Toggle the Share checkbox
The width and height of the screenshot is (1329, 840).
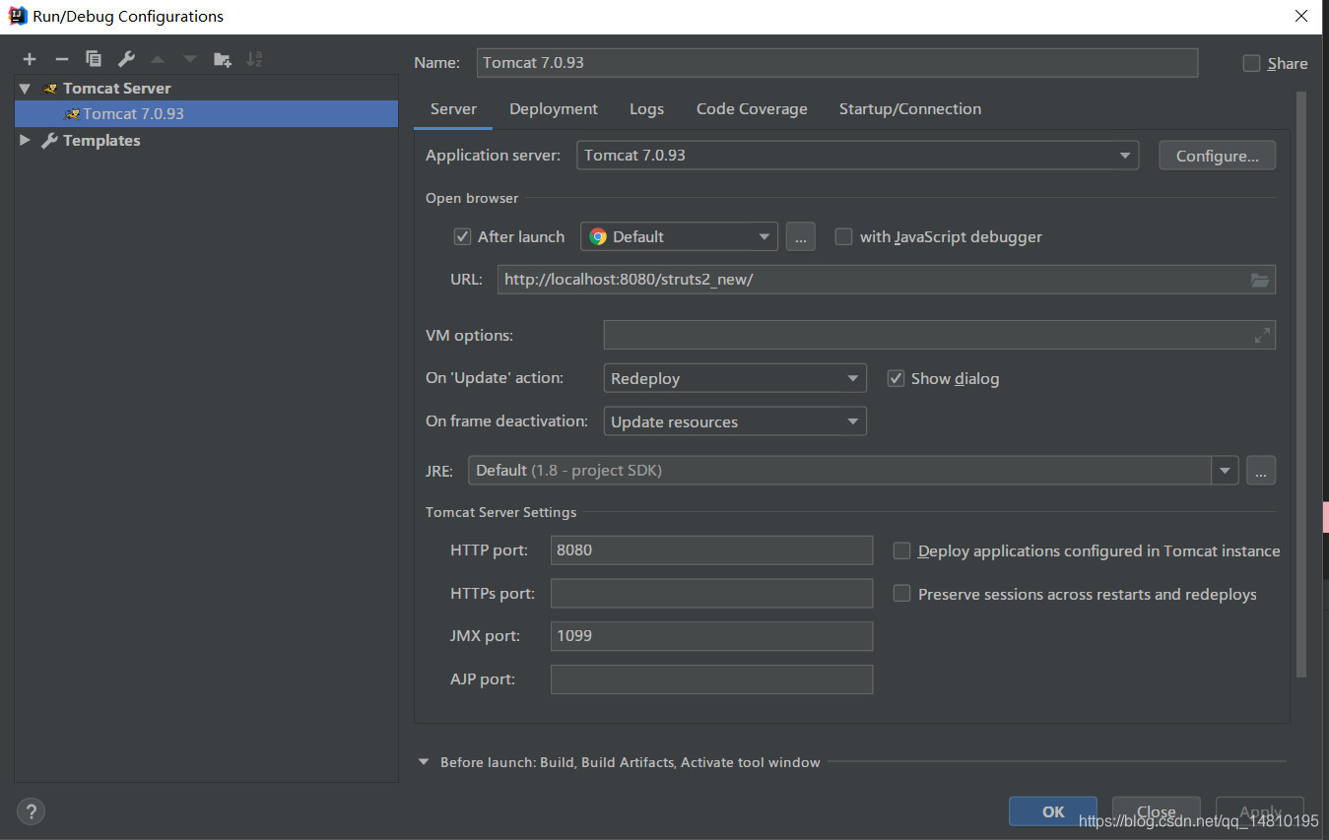[x=1251, y=63]
